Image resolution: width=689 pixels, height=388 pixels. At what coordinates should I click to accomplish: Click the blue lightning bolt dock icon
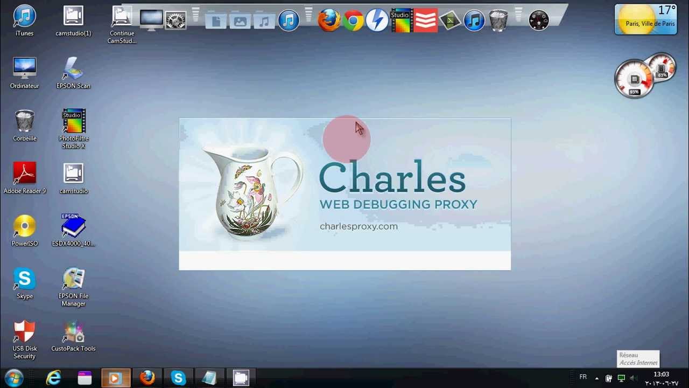coord(377,21)
